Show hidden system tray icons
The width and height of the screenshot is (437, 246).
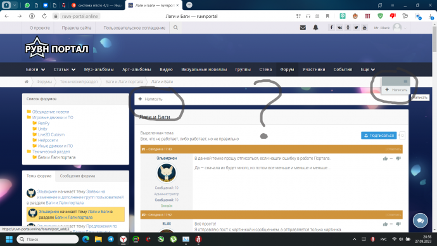point(355,239)
